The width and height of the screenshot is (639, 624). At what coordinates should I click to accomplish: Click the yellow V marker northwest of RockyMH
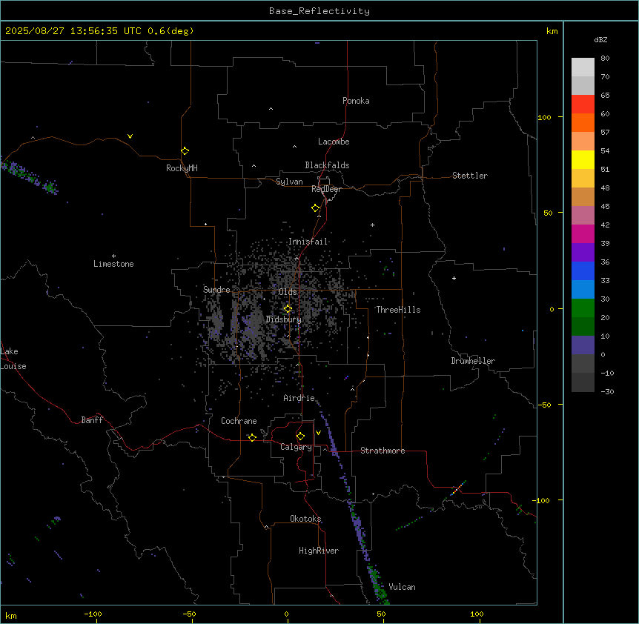coord(130,136)
